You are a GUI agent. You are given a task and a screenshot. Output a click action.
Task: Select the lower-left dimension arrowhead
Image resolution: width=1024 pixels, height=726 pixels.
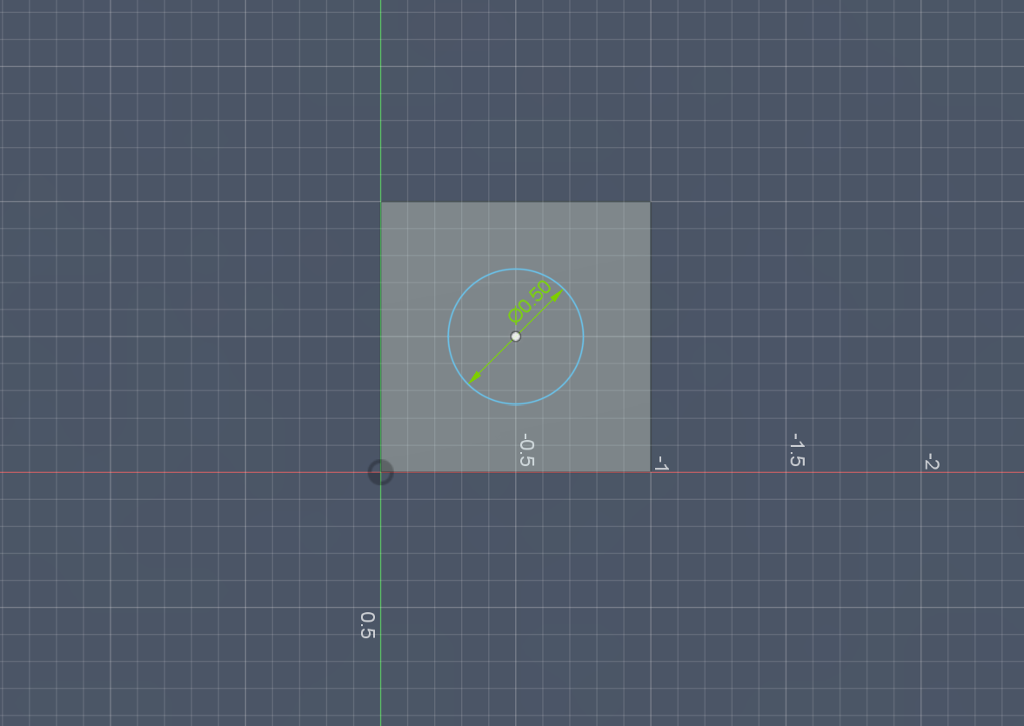point(474,377)
